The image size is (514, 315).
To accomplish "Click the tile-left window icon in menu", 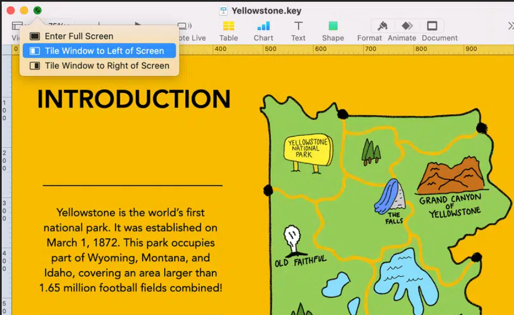I will coord(35,51).
